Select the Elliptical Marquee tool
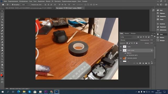168x94 pixels. coord(2,14)
